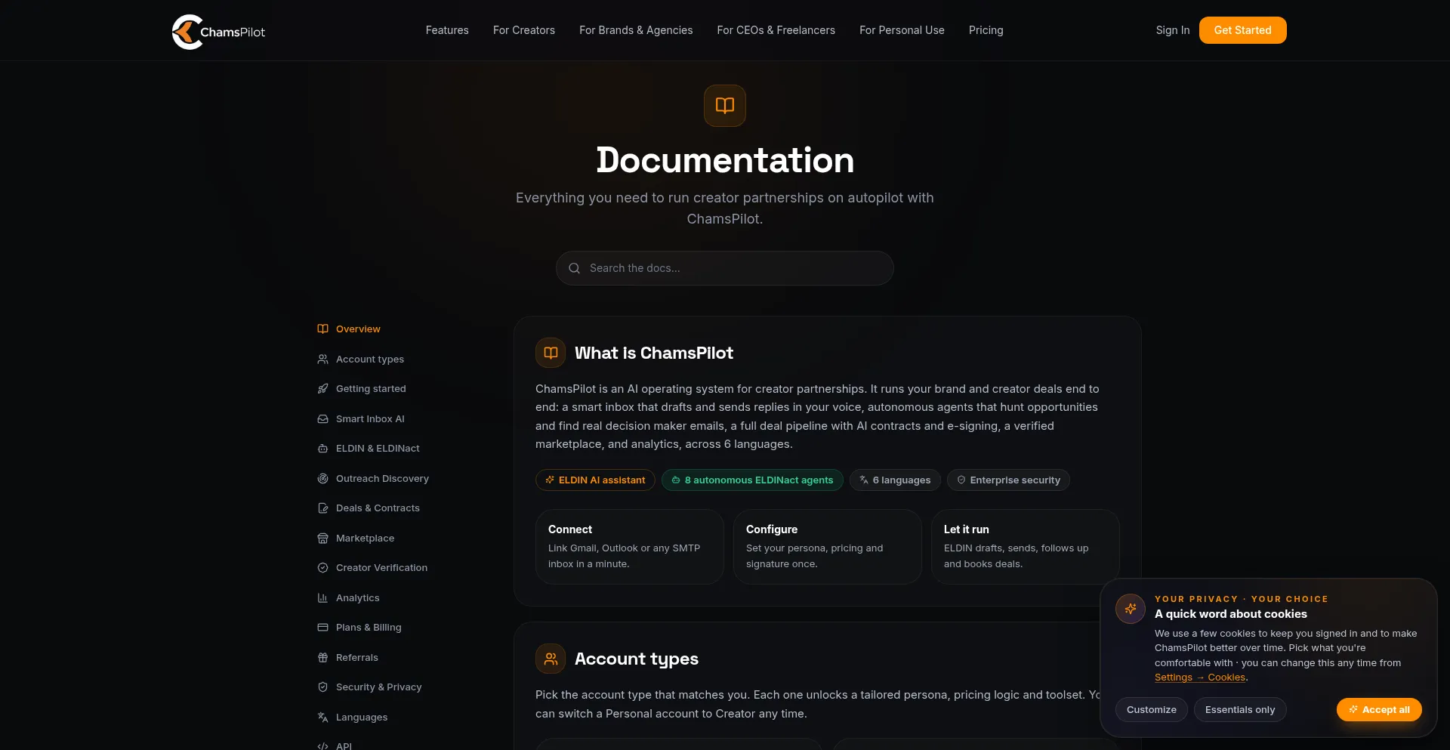Open the For Creators menu item
1450x750 pixels.
(524, 30)
